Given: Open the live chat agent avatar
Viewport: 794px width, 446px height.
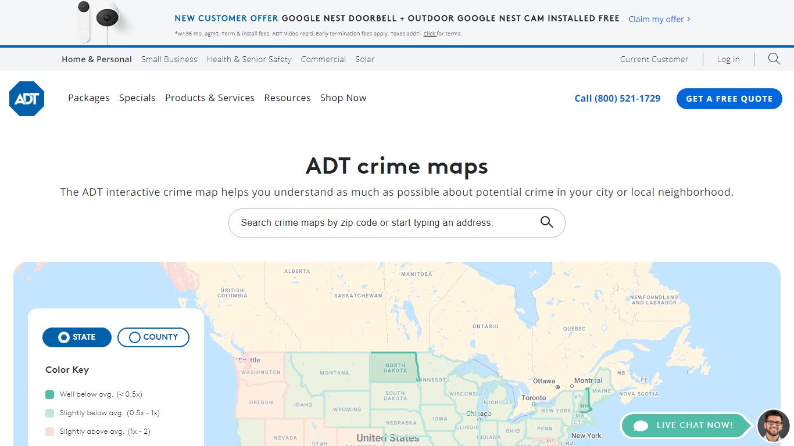Looking at the screenshot, I should click(x=773, y=426).
